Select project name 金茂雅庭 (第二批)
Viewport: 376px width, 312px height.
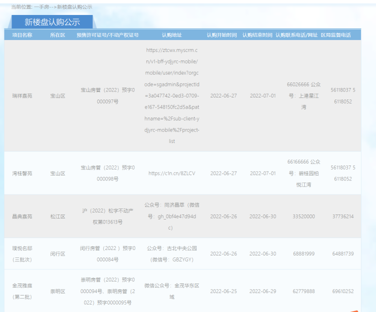[22, 291]
